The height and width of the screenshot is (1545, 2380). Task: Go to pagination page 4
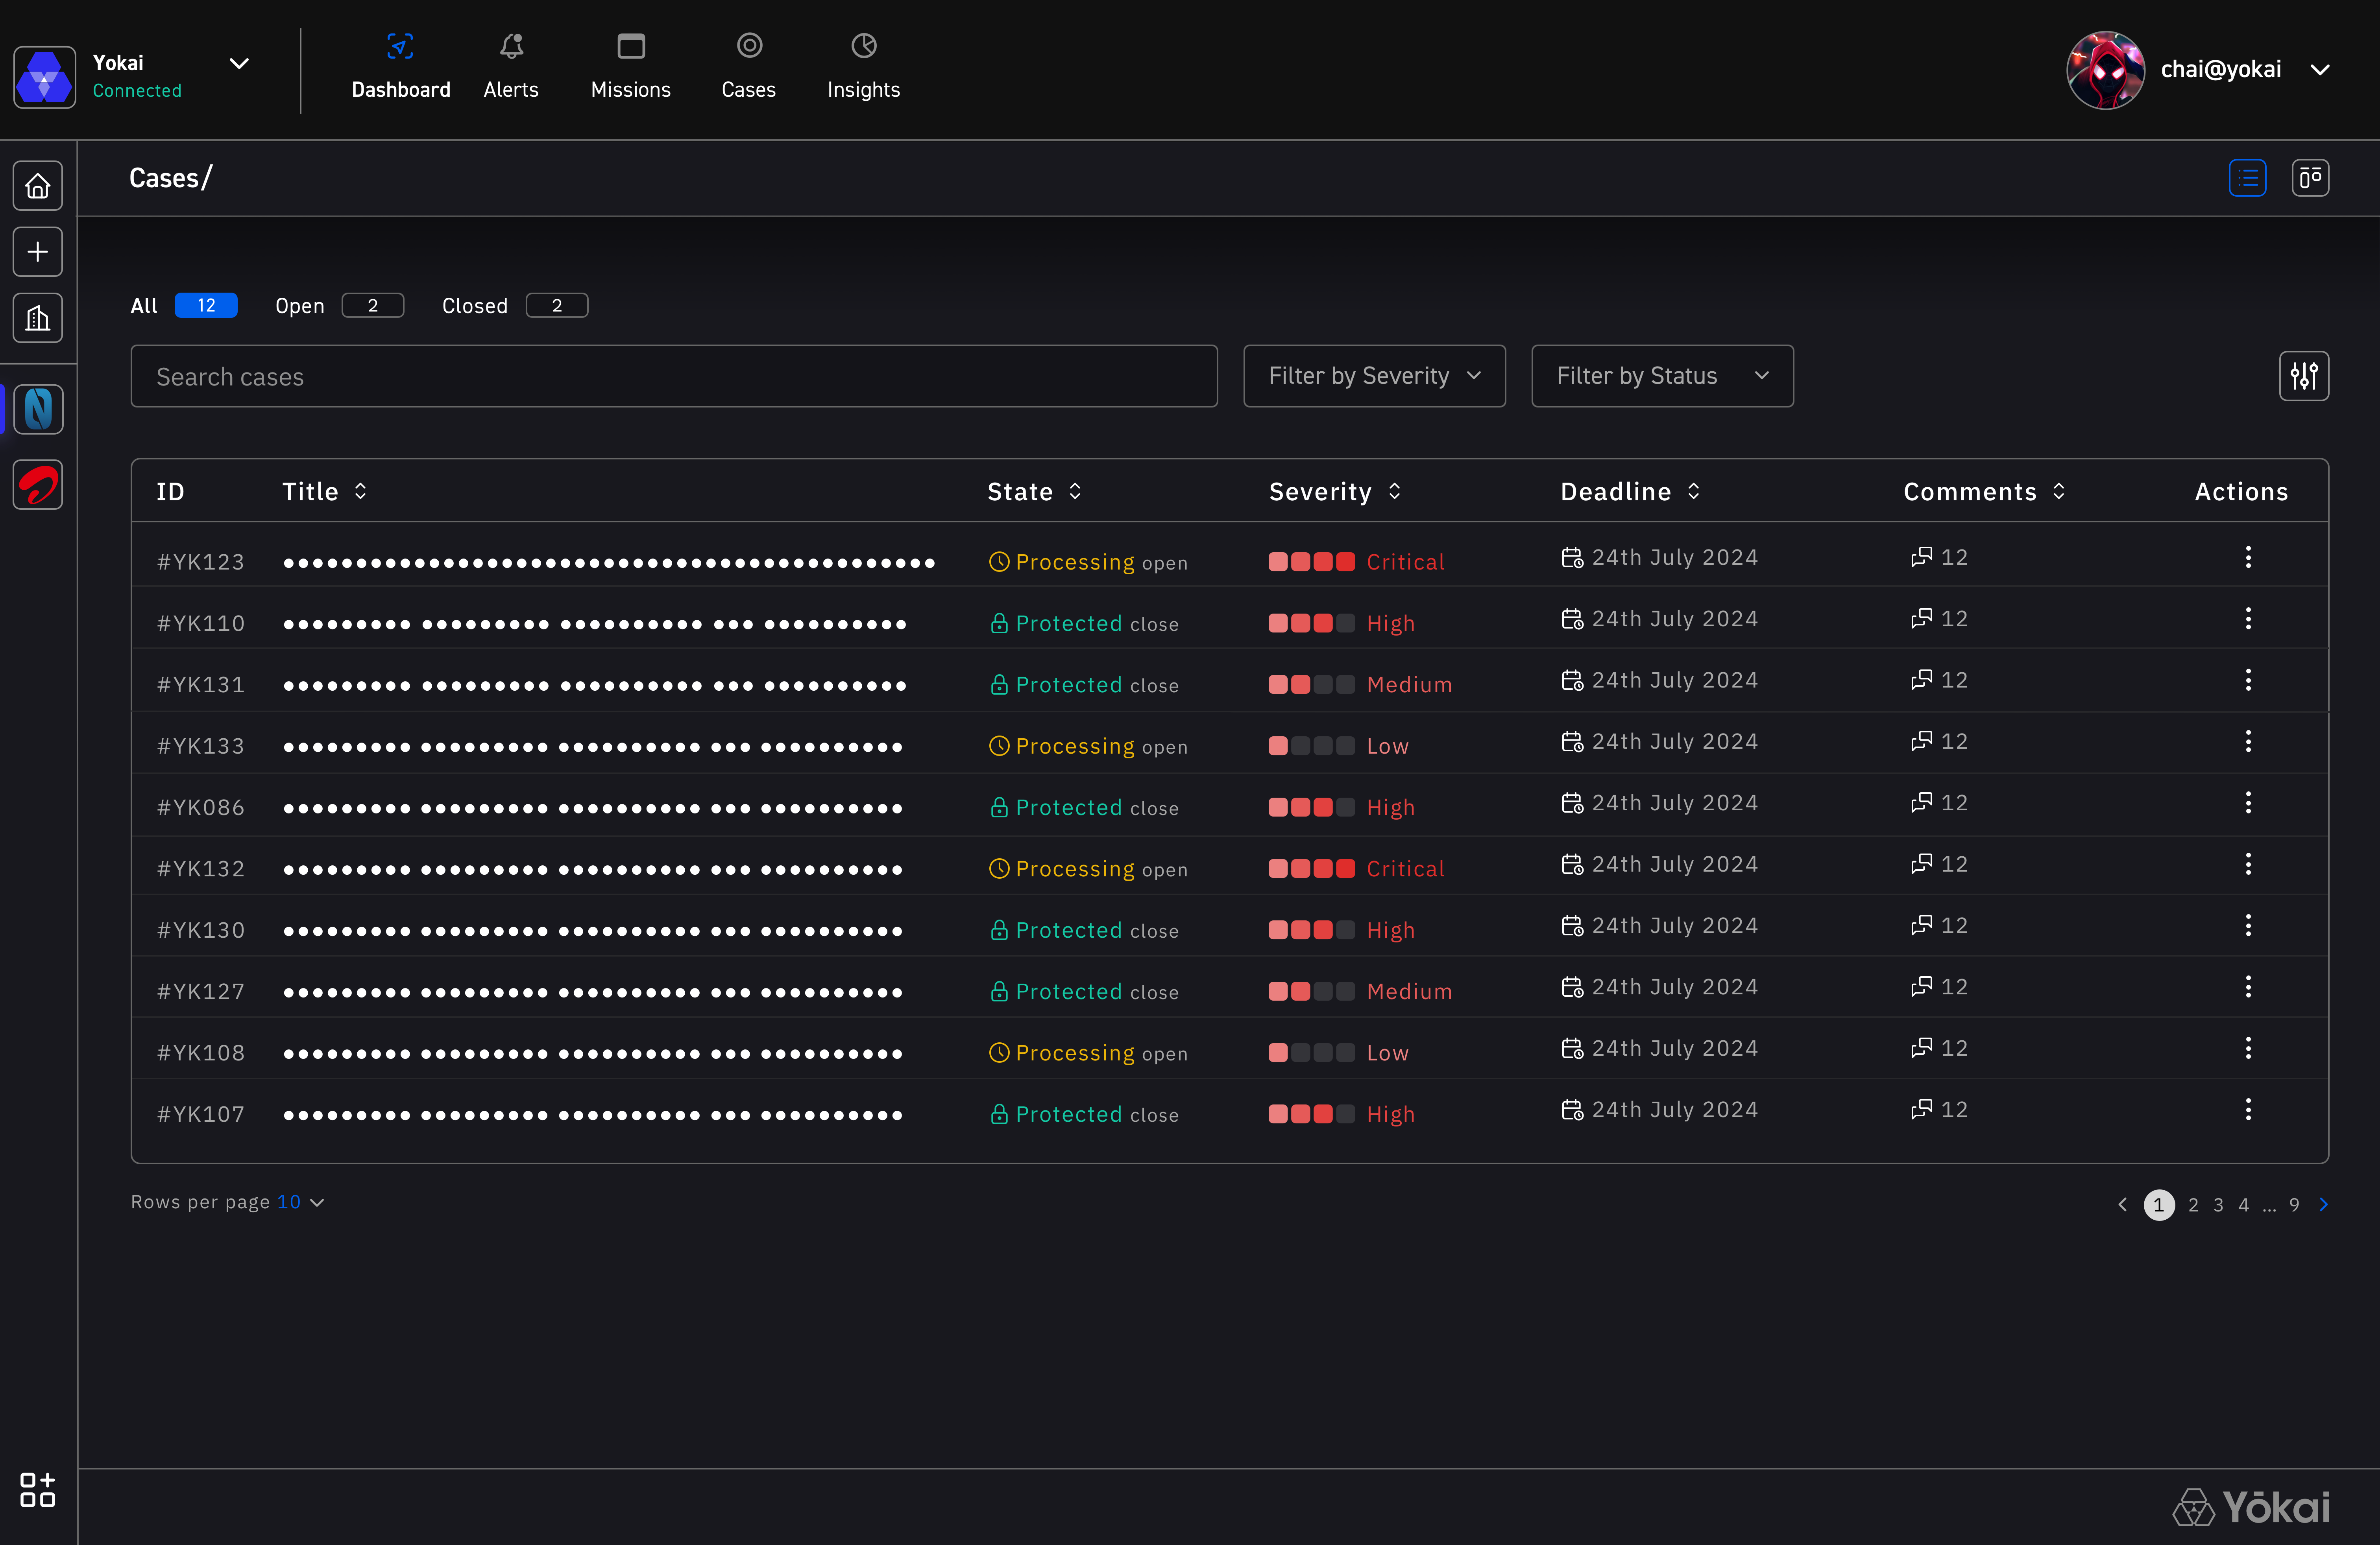(2244, 1205)
